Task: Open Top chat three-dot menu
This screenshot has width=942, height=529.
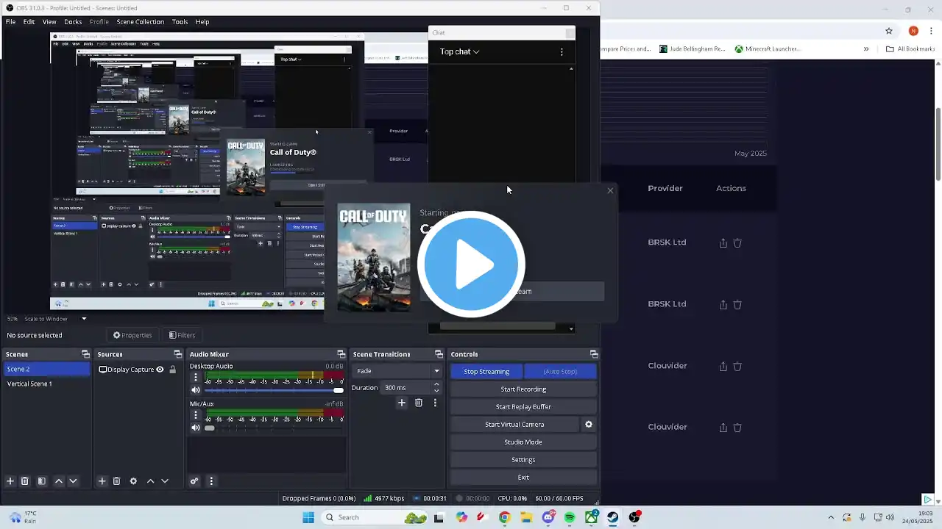Action: [562, 52]
